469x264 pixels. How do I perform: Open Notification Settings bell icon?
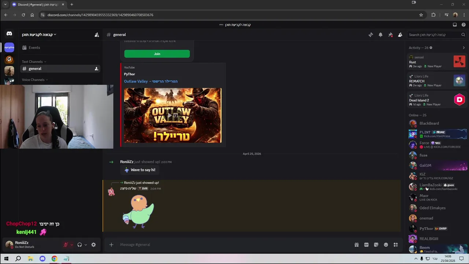point(380,35)
